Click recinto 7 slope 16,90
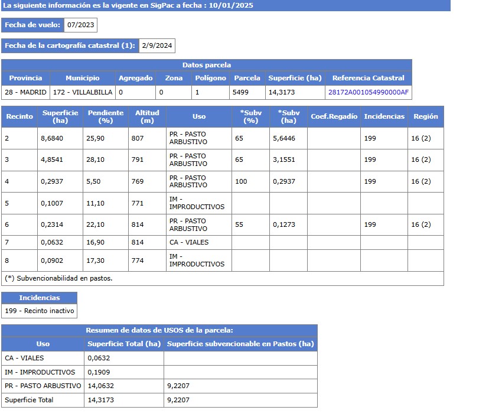The width and height of the screenshot is (502, 420). (x=96, y=242)
